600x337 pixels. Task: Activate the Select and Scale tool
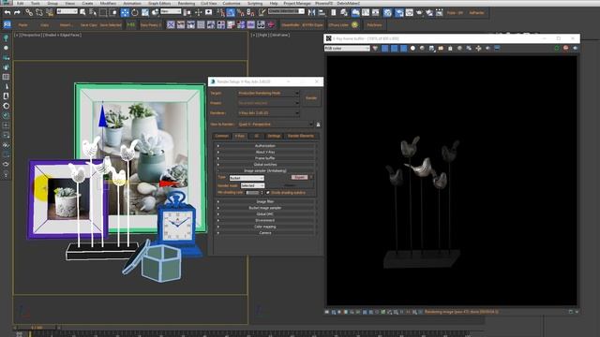[145, 12]
